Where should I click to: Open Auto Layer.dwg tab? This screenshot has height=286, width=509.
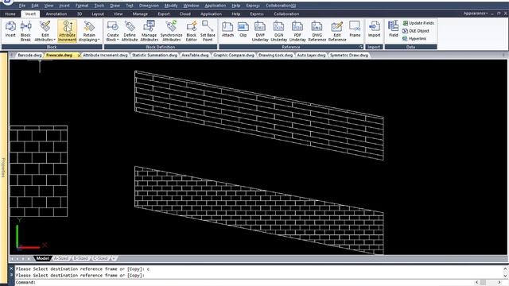pos(311,55)
